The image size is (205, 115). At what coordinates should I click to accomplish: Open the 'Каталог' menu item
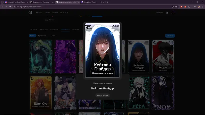coord(39,13)
